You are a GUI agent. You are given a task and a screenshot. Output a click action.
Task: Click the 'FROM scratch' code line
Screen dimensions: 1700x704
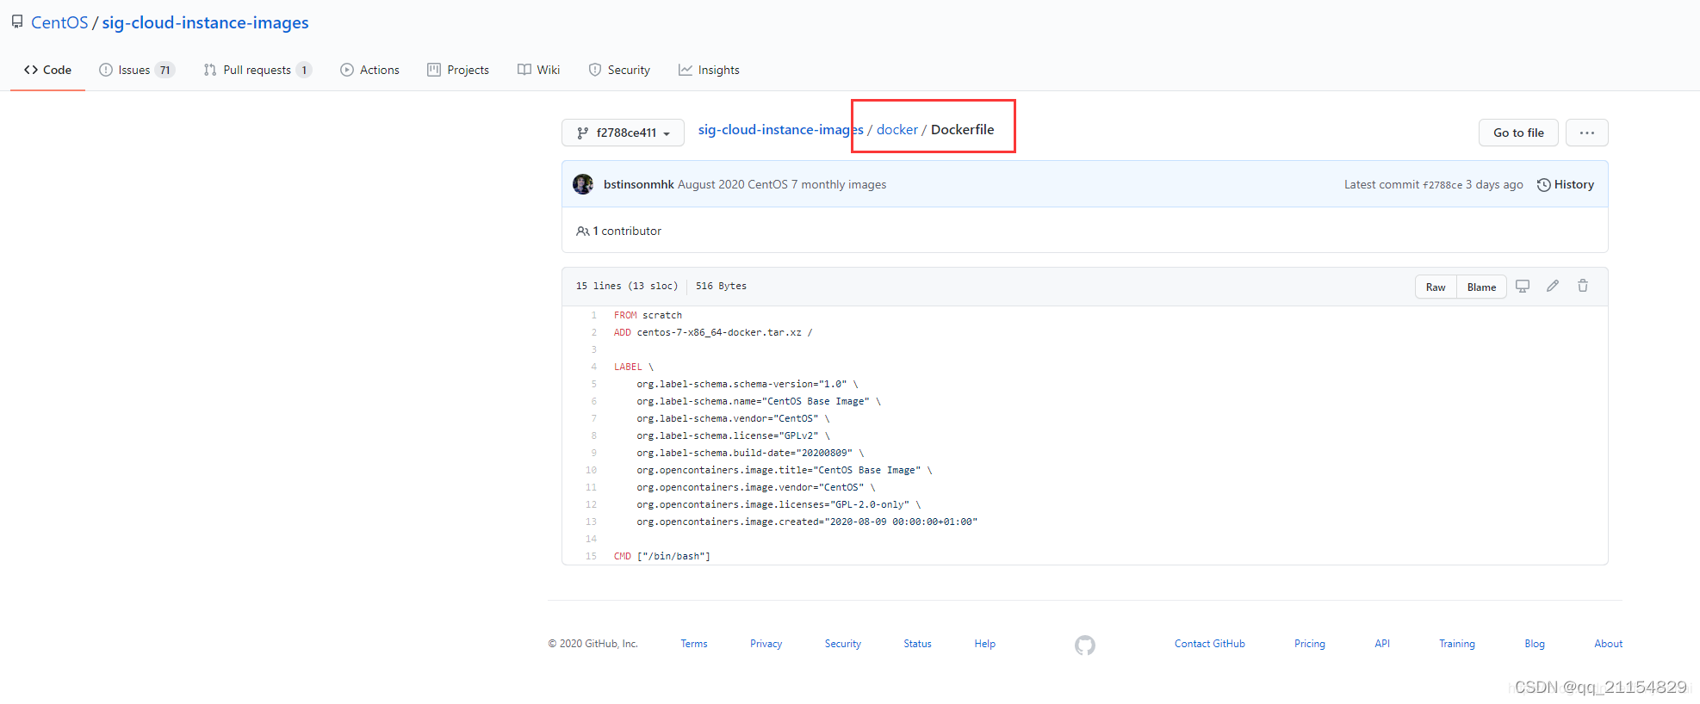648,315
